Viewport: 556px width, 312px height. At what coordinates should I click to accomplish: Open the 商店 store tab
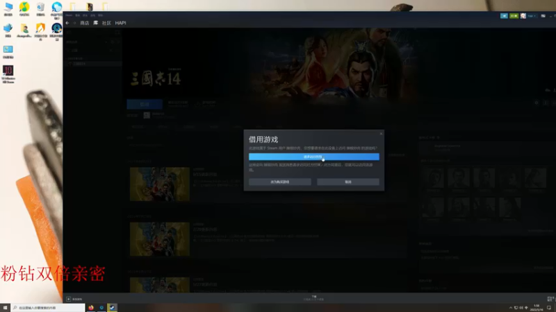tap(84, 23)
